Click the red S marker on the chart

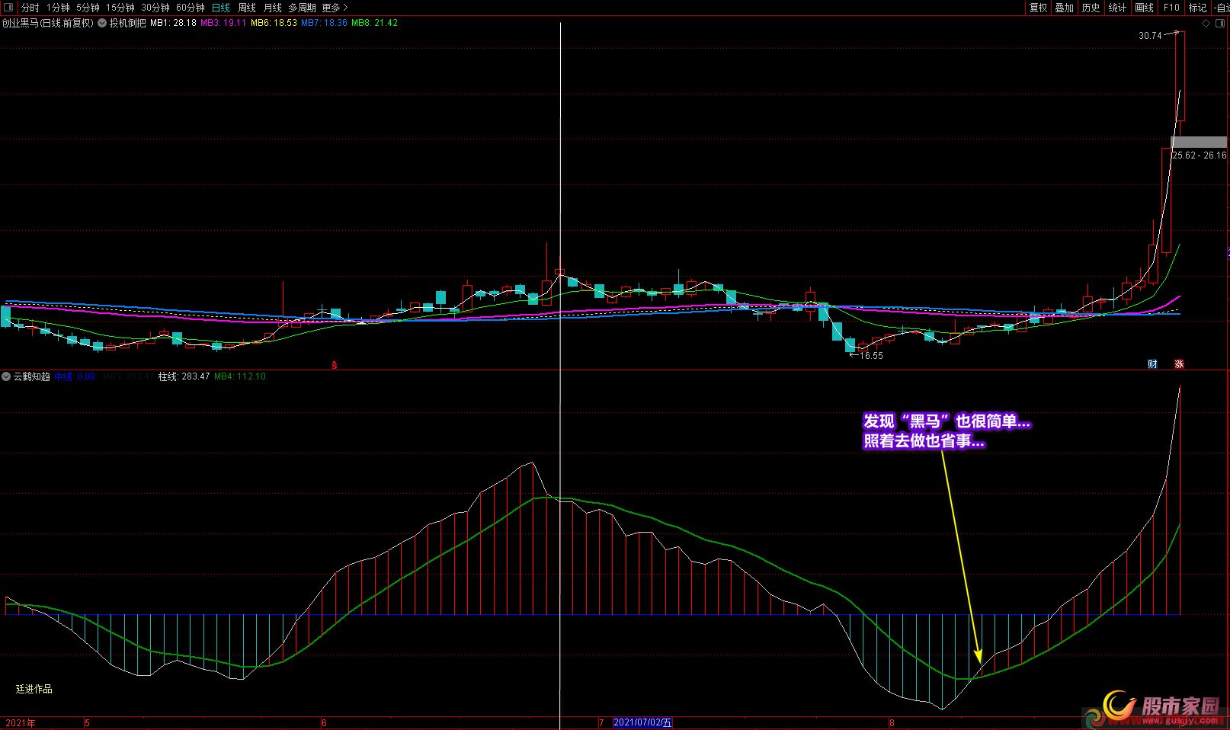tap(334, 365)
